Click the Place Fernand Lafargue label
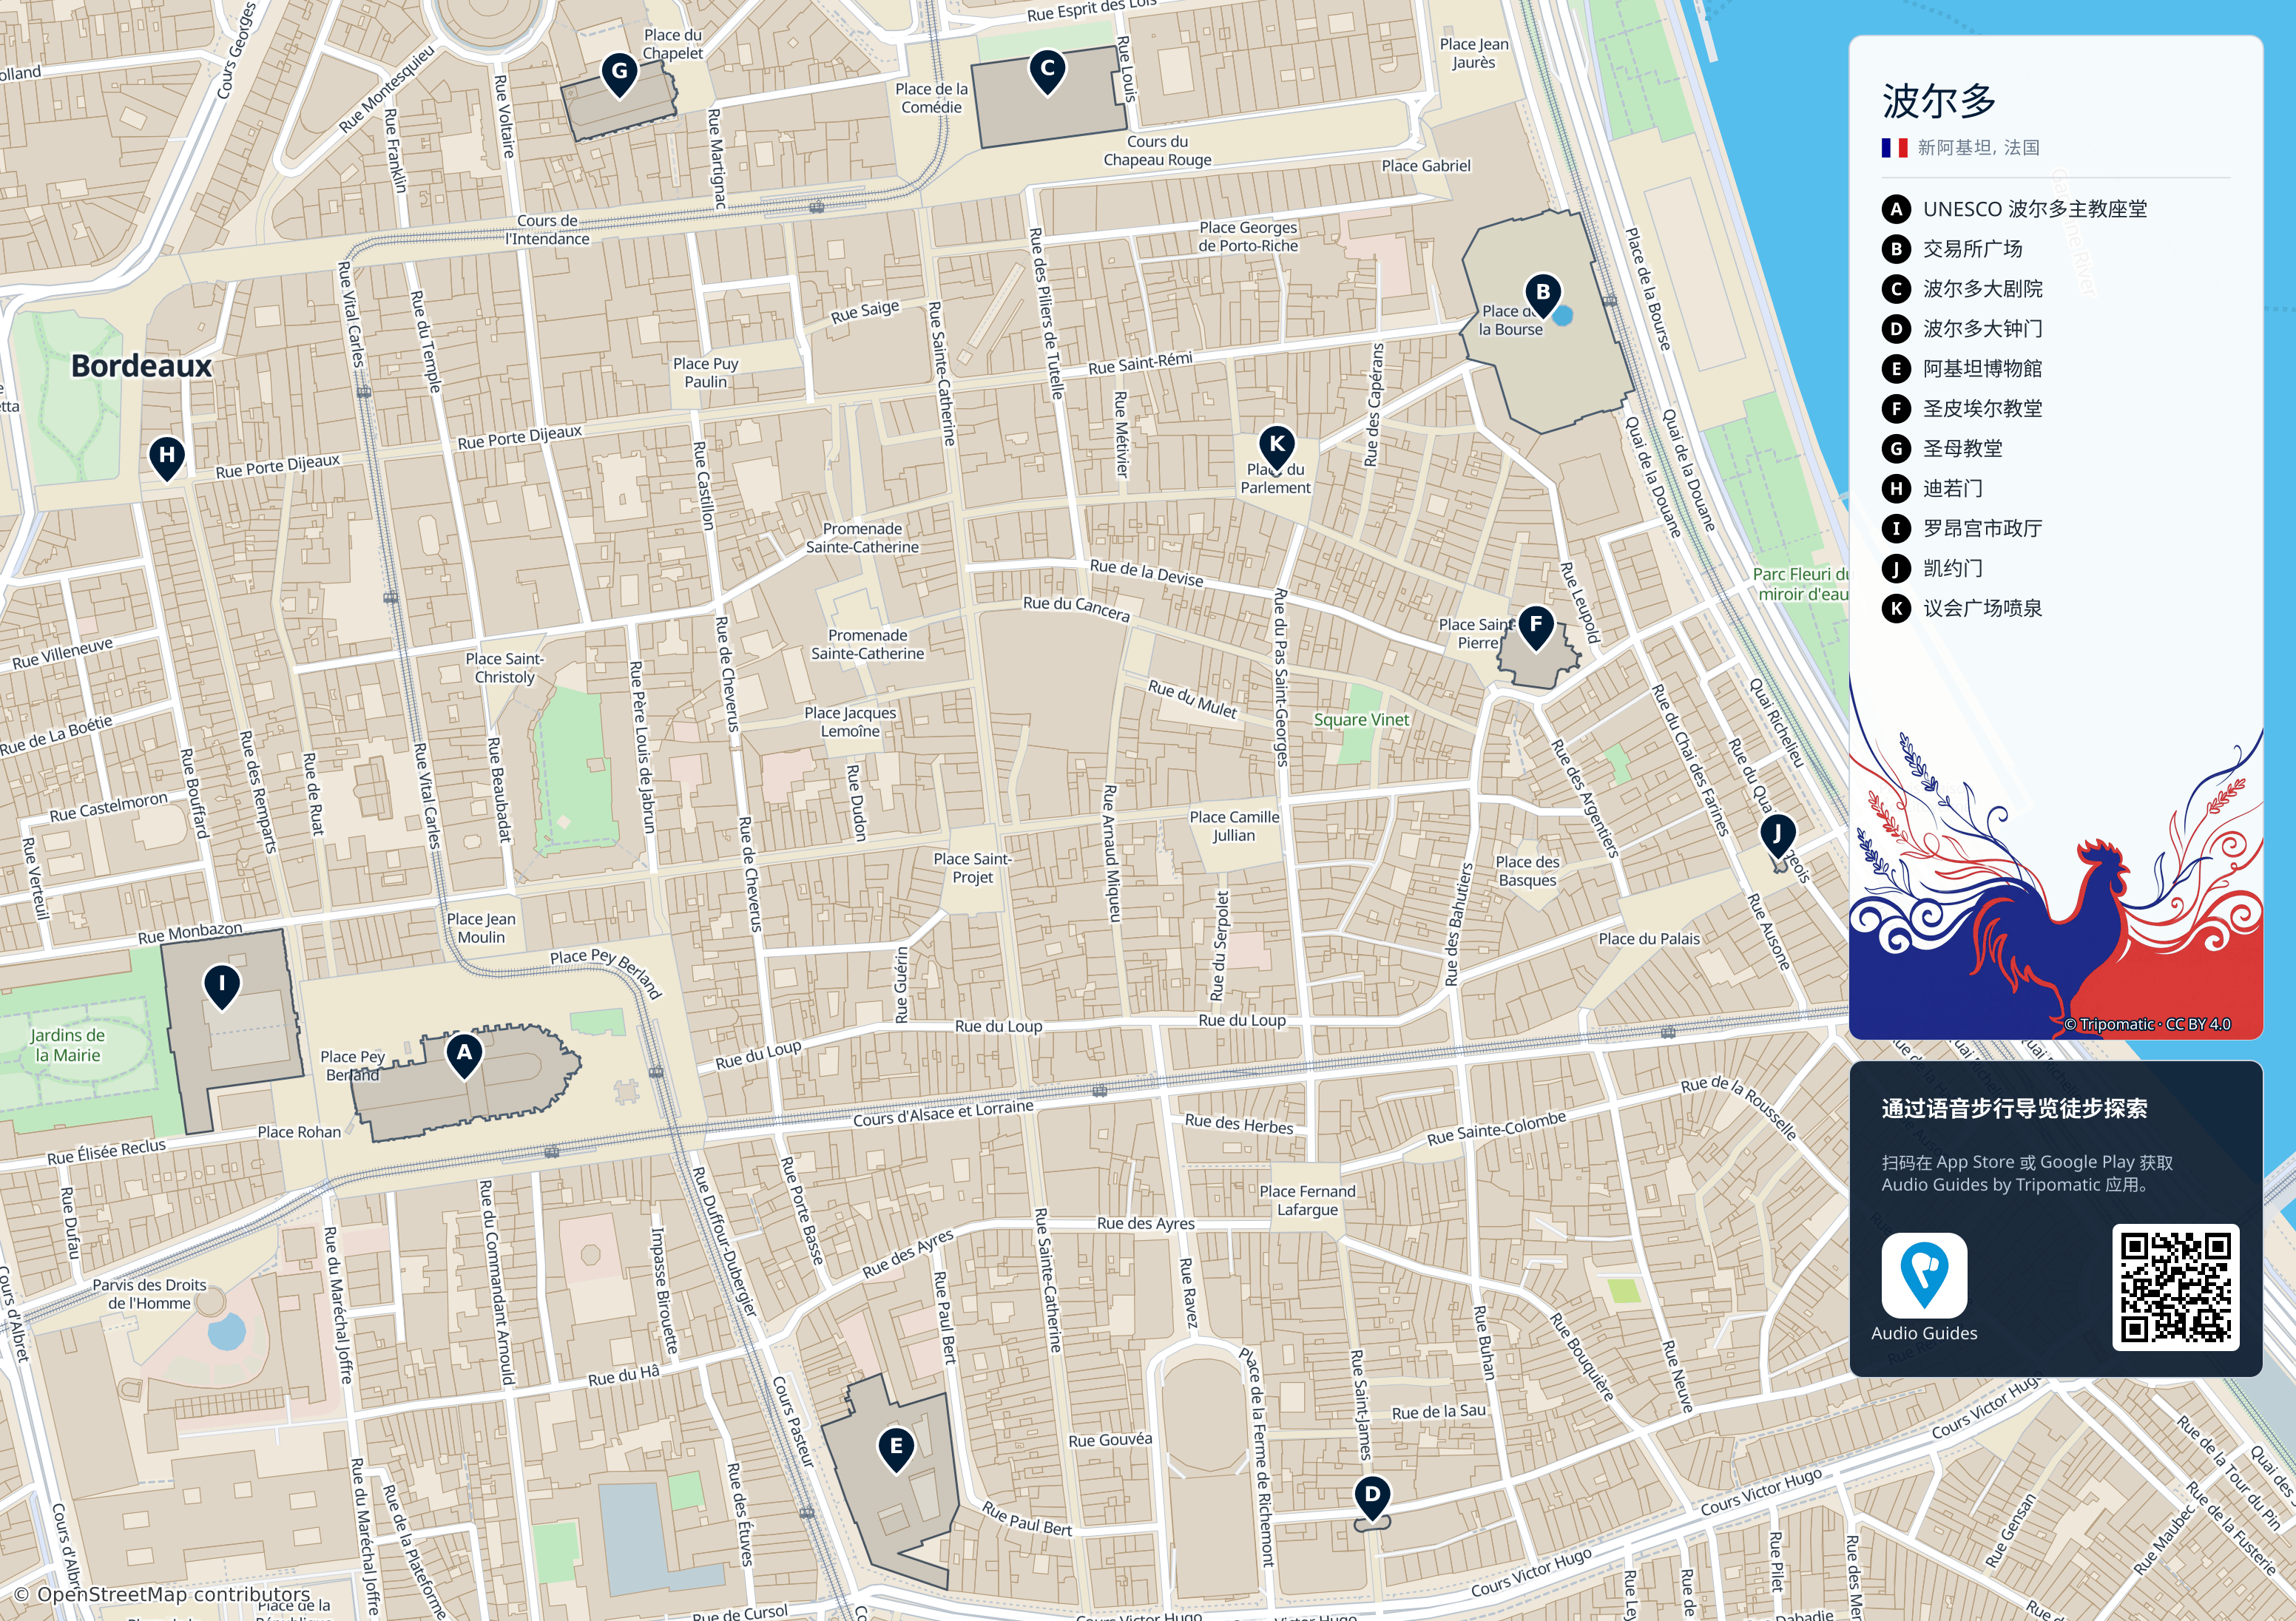Viewport: 2296px width, 1621px height. pyautogui.click(x=1307, y=1200)
